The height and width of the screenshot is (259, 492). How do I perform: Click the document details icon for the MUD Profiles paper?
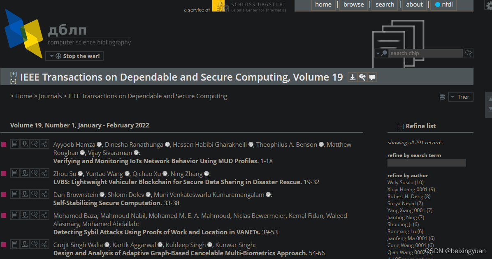pyautogui.click(x=15, y=144)
